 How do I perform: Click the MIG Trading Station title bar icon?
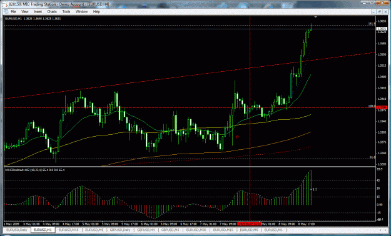coord(5,4)
